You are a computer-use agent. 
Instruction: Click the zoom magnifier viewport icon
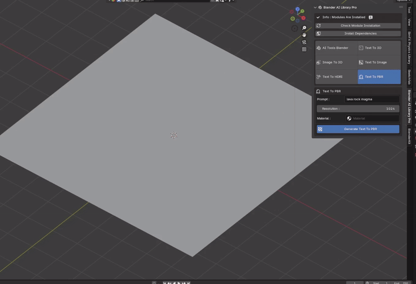click(x=304, y=28)
